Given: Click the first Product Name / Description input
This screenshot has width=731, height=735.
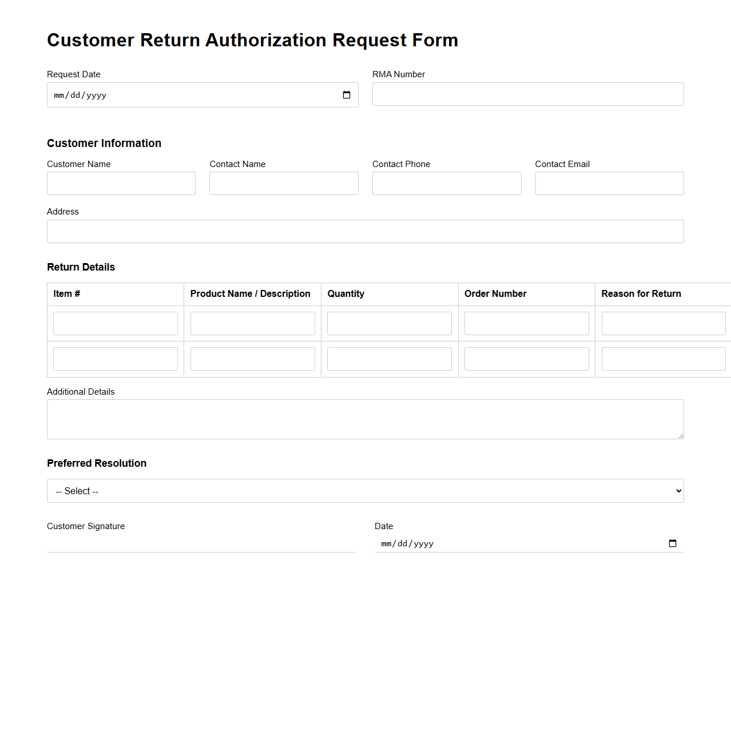Looking at the screenshot, I should coord(252,323).
